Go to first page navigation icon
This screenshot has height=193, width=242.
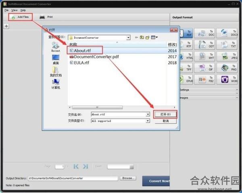76,166
